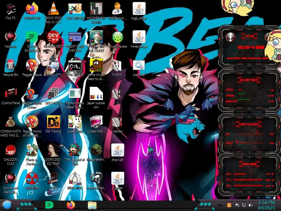281x211 pixels.
Task: Click the volume speaker tray icon
Action: click(251, 205)
